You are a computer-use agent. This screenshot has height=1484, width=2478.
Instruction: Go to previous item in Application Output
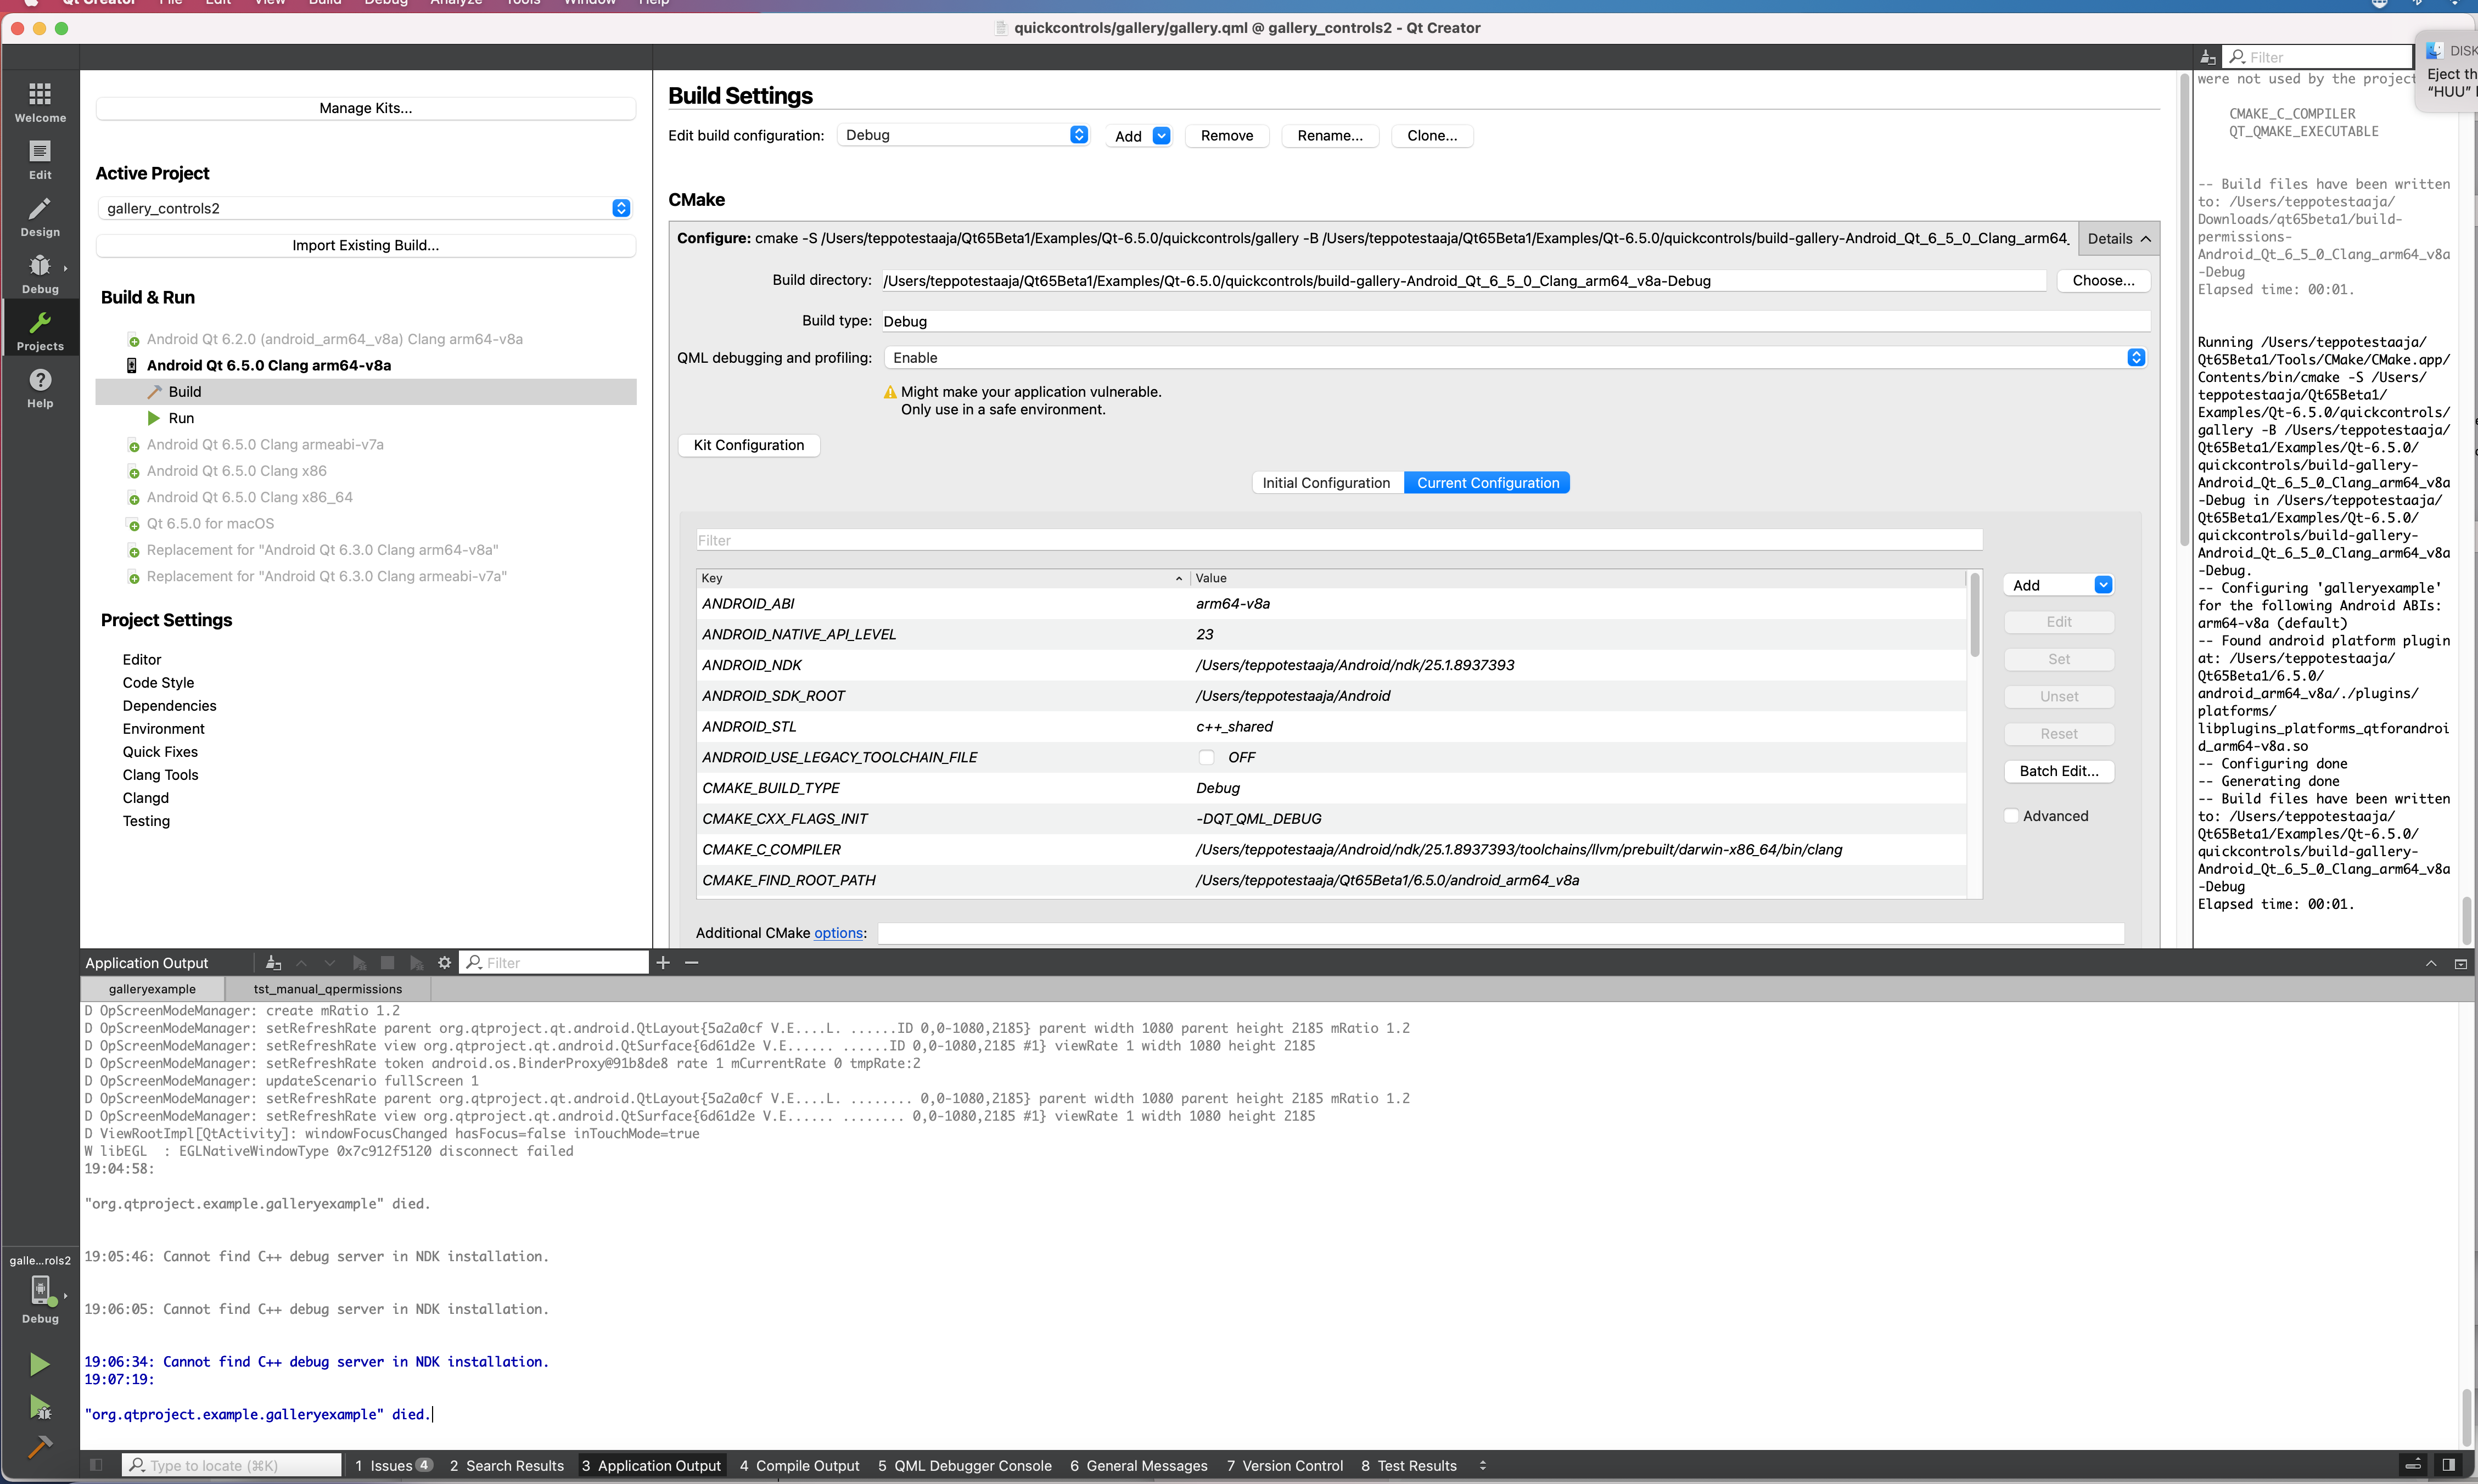click(301, 963)
